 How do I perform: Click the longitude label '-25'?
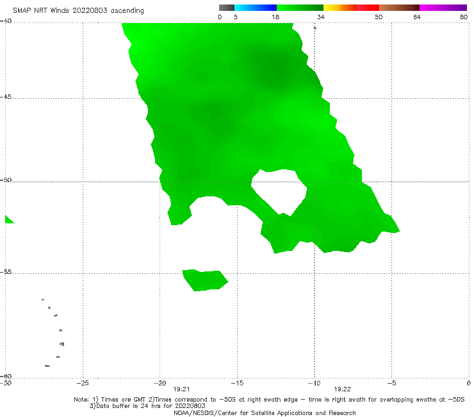click(x=83, y=383)
